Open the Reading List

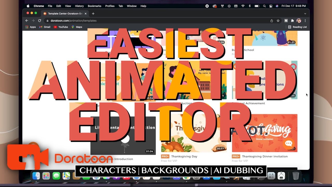click(x=298, y=27)
